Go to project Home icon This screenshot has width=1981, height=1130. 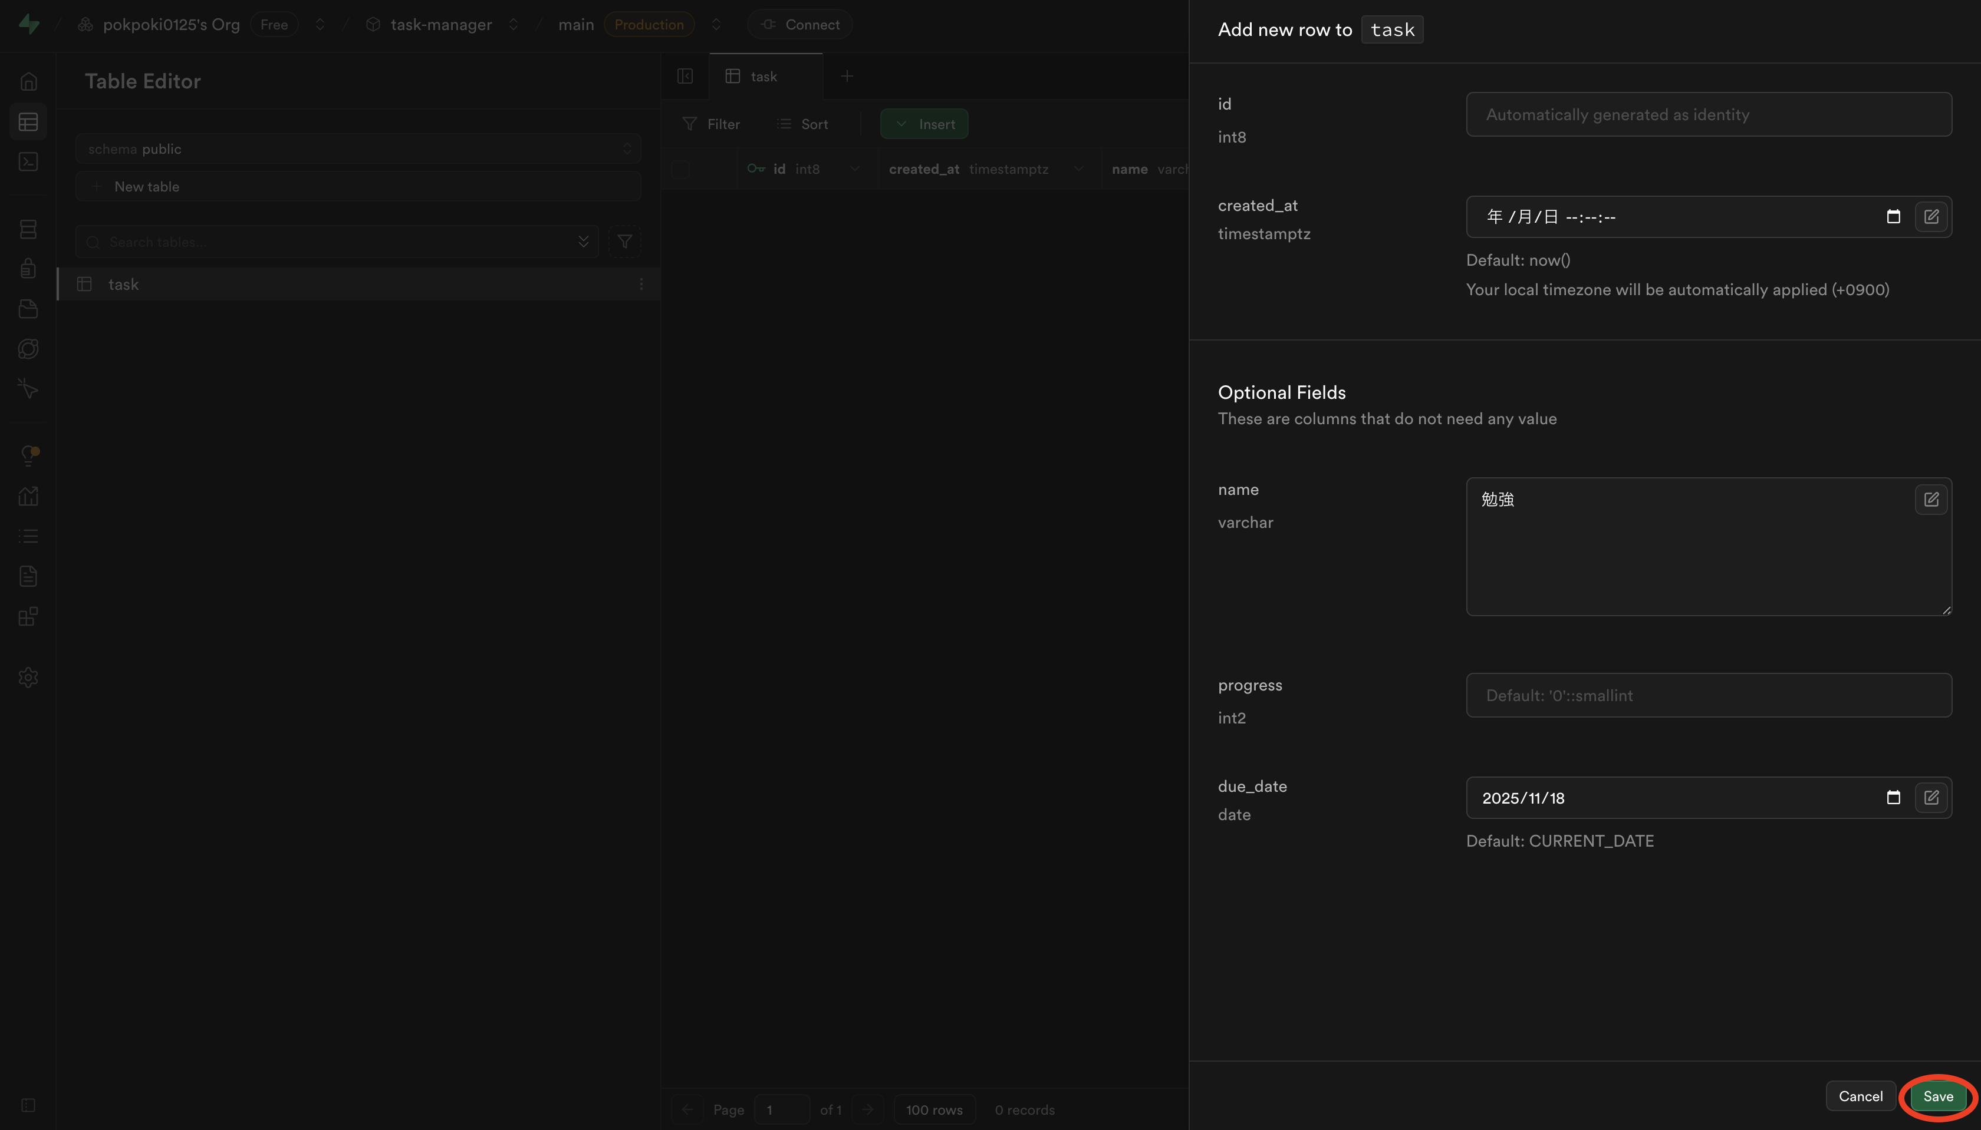(29, 81)
